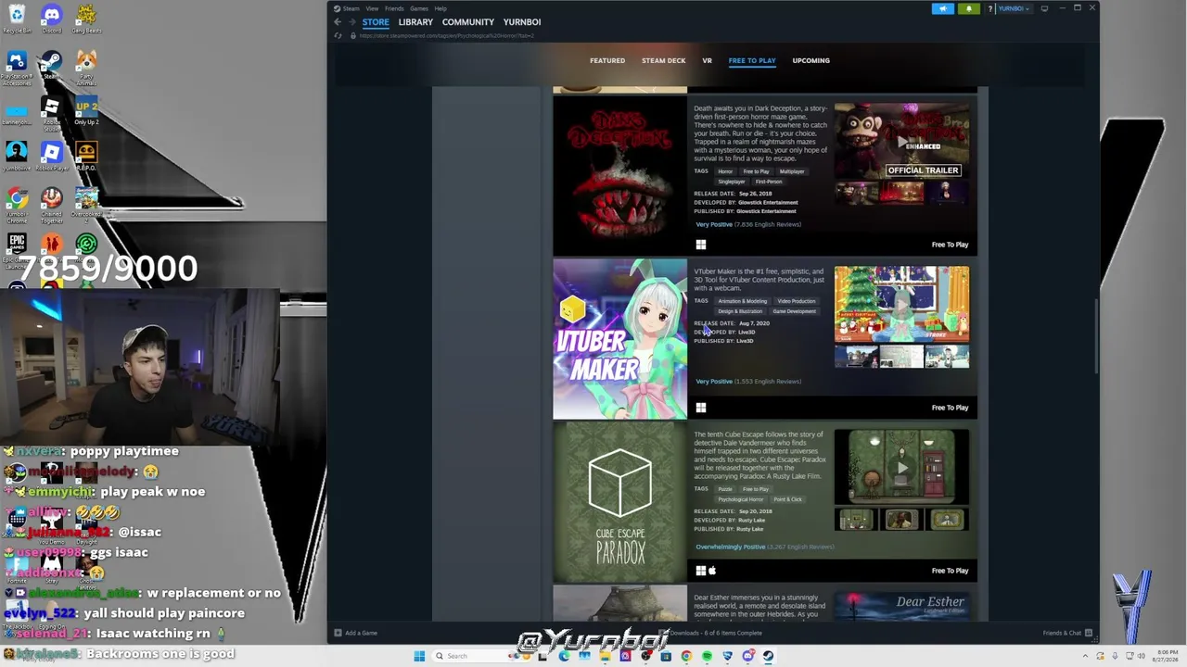Click the Apple icon under Cube Escape Paradox
The image size is (1187, 667).
[712, 571]
